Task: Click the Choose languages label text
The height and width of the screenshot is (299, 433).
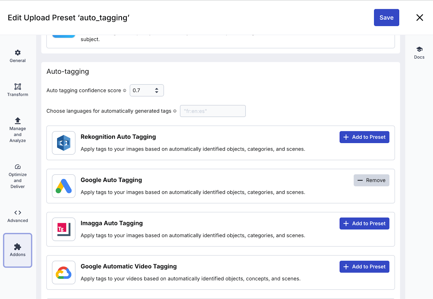Action: [109, 111]
